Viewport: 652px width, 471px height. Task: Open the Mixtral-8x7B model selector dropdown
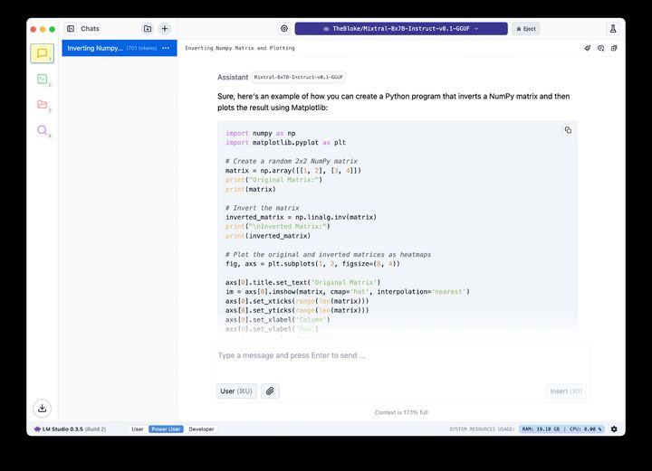click(x=400, y=29)
